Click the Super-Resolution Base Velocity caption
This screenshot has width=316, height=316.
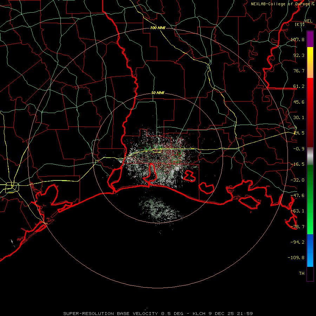tap(158, 314)
